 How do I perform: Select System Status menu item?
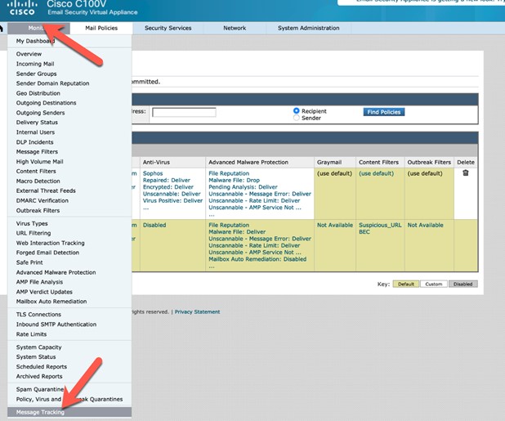pos(36,357)
